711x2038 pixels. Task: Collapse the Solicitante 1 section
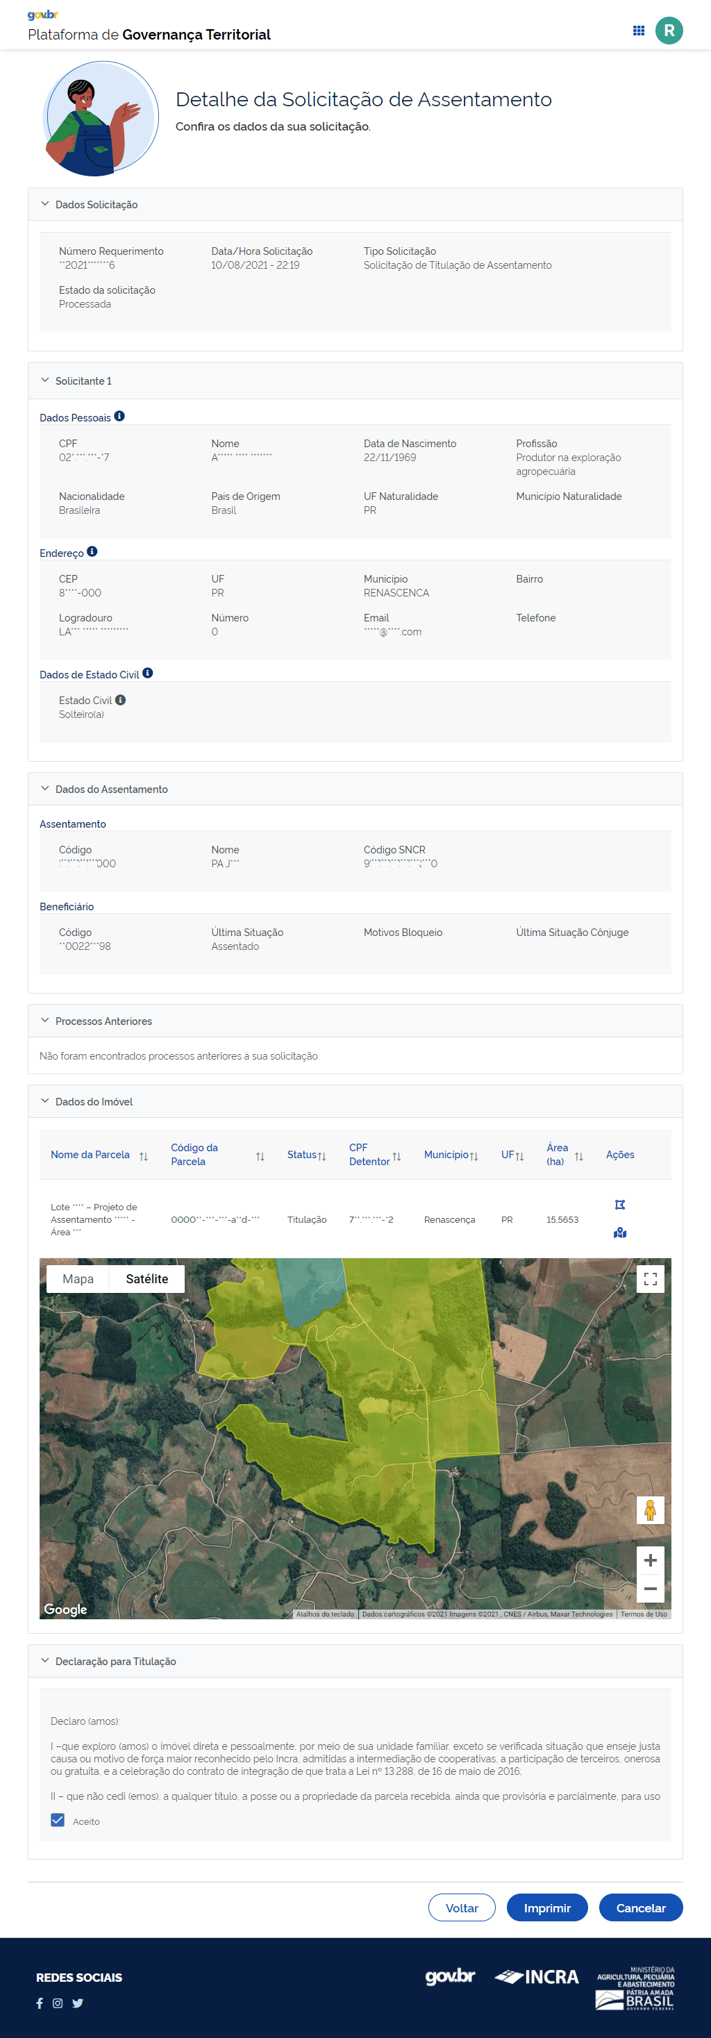click(x=45, y=381)
